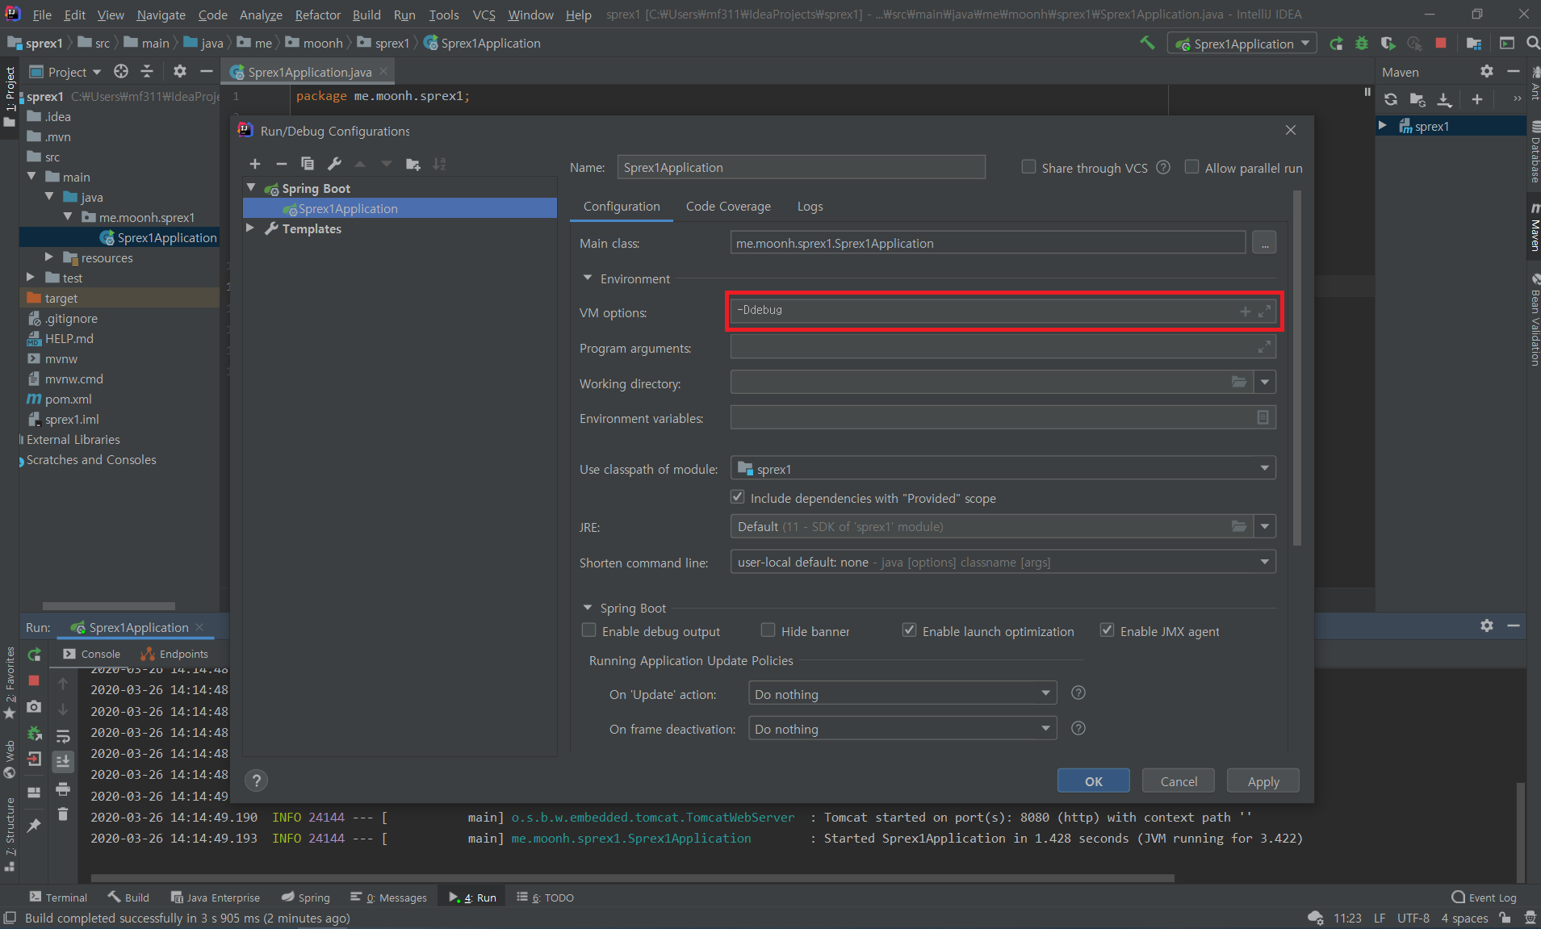Download Maven sources icon
Viewport: 1541px width, 929px height.
1444,99
